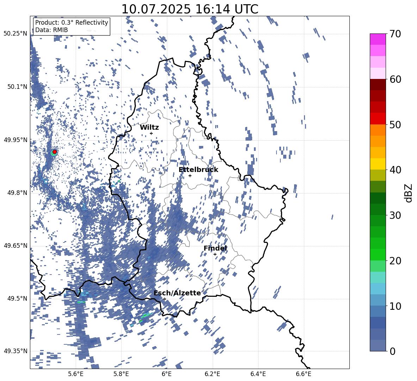Click the red radar site marker
Screen dimensions: 417x381
click(x=55, y=152)
